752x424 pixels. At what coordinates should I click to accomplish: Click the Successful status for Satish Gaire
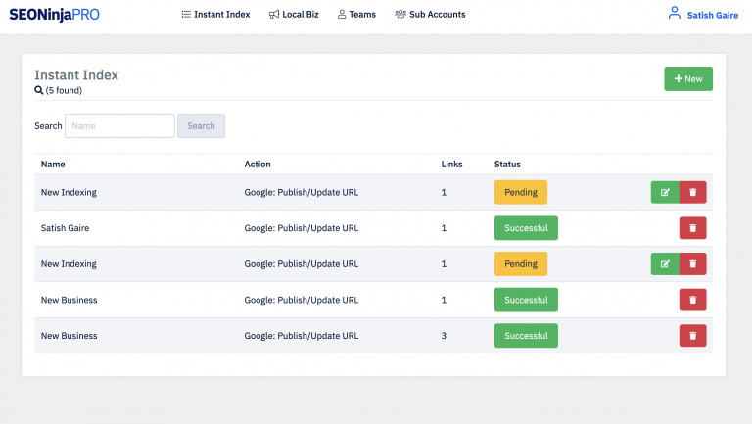[x=526, y=228]
